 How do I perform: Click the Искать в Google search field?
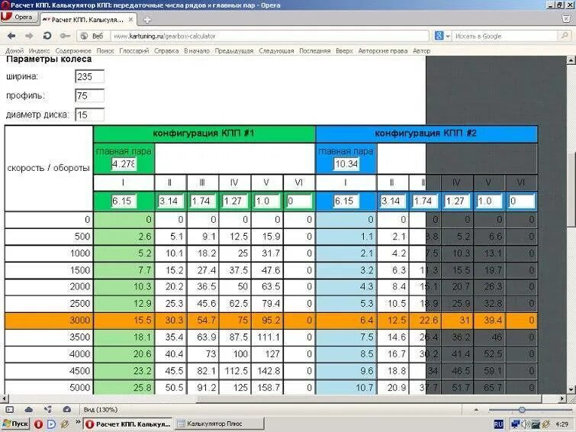506,36
